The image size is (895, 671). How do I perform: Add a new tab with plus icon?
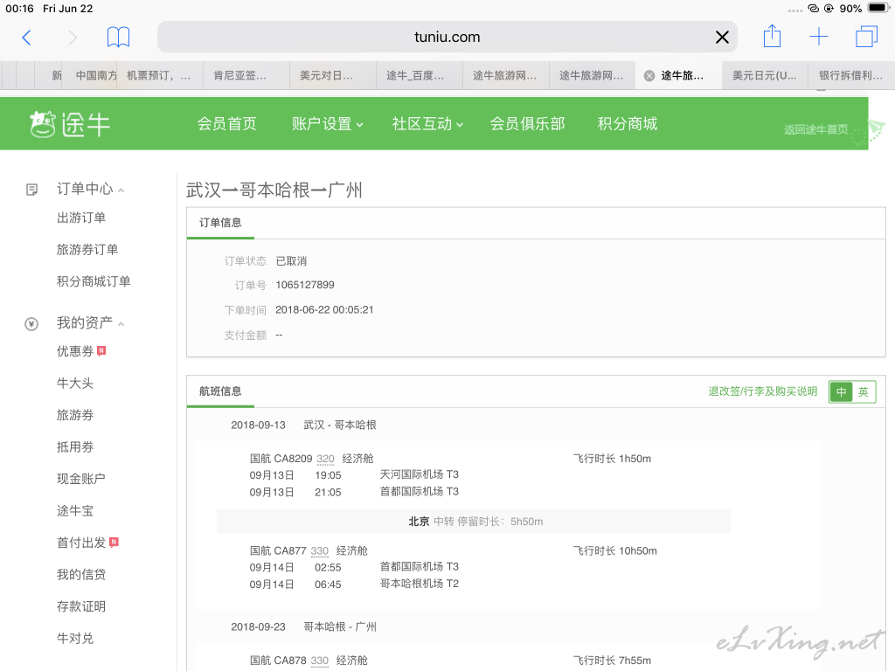click(x=818, y=37)
